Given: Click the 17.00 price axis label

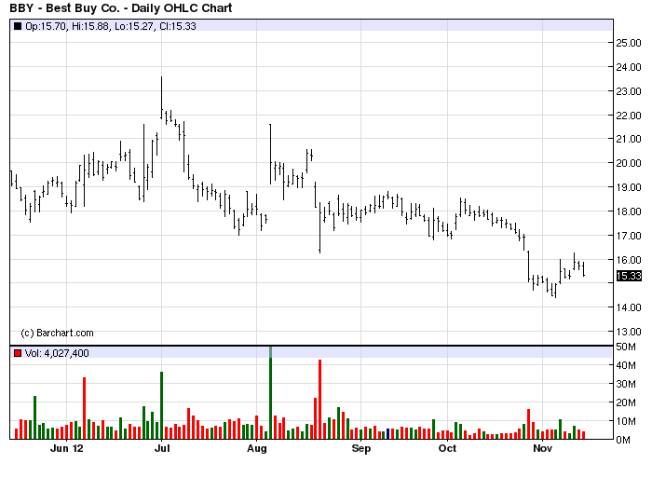Looking at the screenshot, I should pyautogui.click(x=629, y=236).
